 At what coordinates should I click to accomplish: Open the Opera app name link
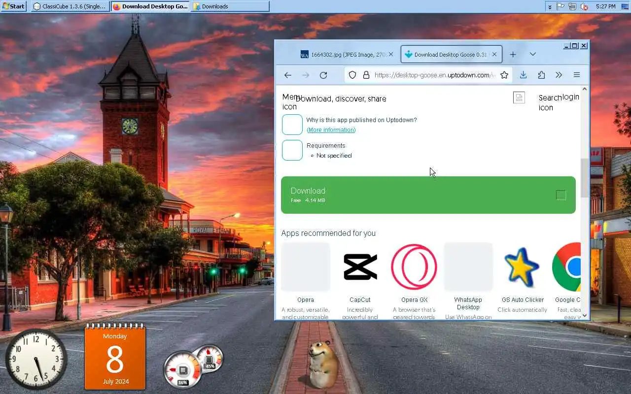[306, 299]
